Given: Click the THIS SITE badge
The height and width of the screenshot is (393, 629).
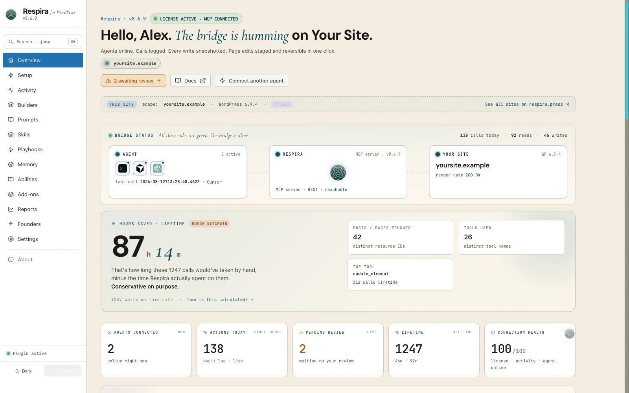Looking at the screenshot, I should [121, 105].
